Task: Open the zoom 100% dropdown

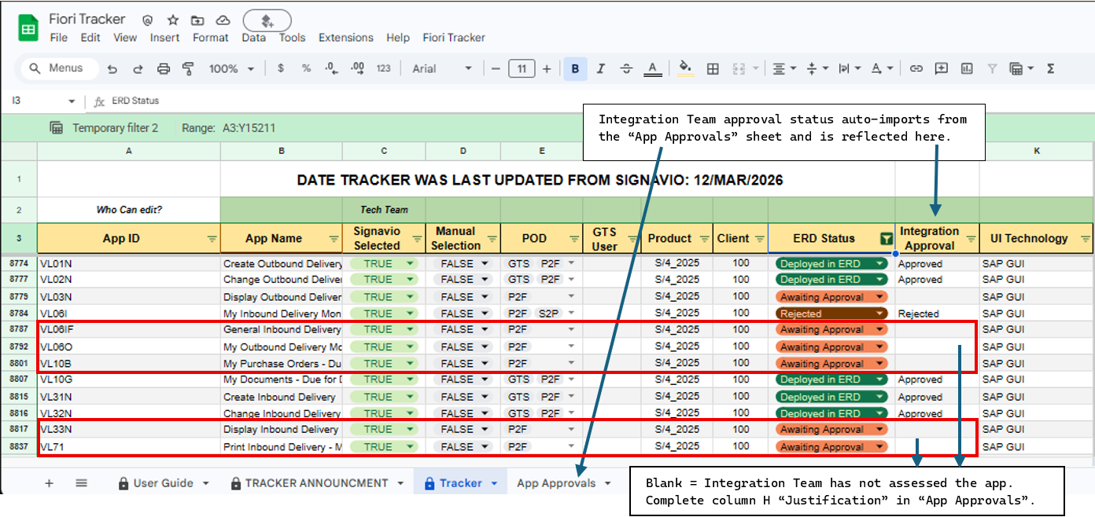Action: tap(231, 69)
